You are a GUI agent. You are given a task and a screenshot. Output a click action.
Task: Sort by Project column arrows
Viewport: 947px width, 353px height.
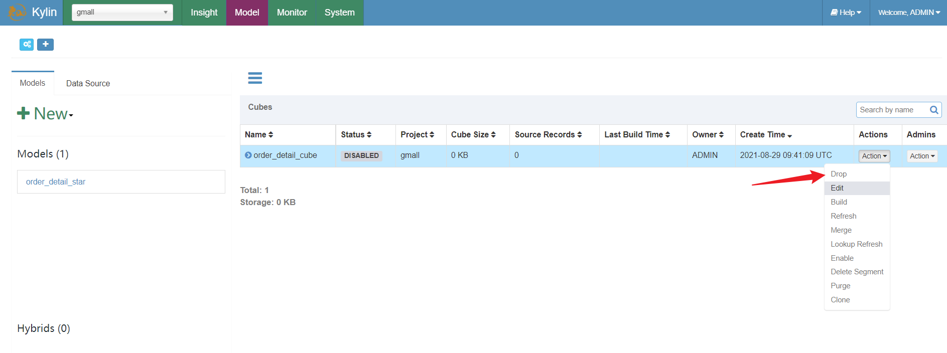coord(432,135)
